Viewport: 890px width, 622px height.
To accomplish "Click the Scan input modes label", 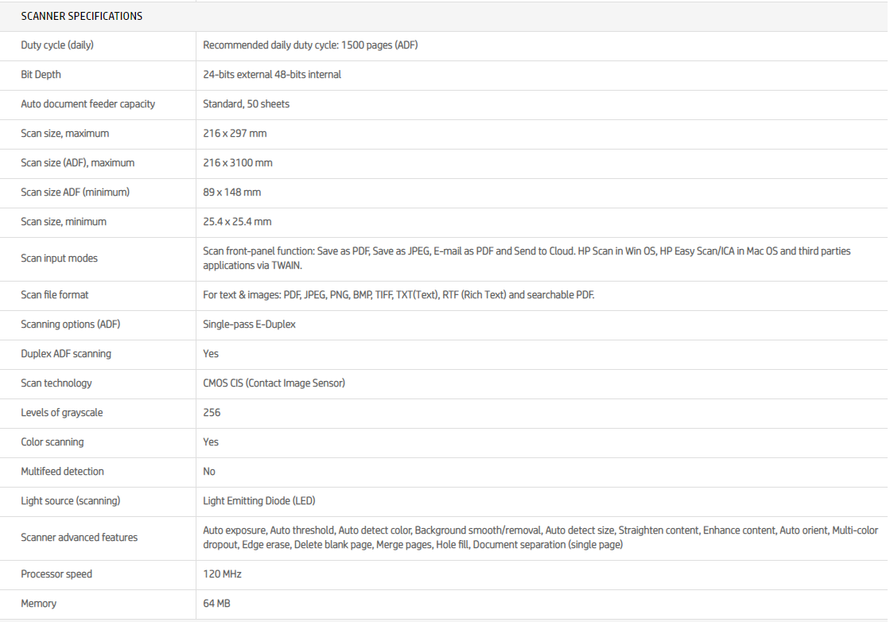I will (60, 259).
